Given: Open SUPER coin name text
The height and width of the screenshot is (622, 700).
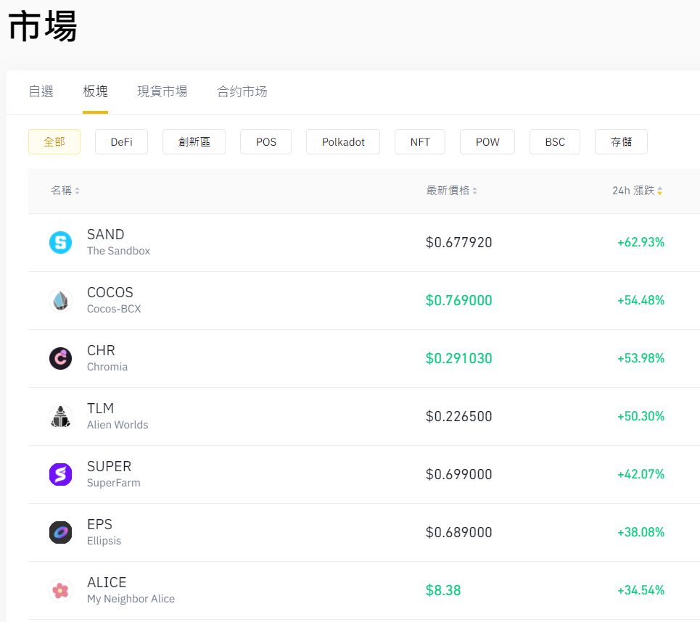Looking at the screenshot, I should point(109,466).
